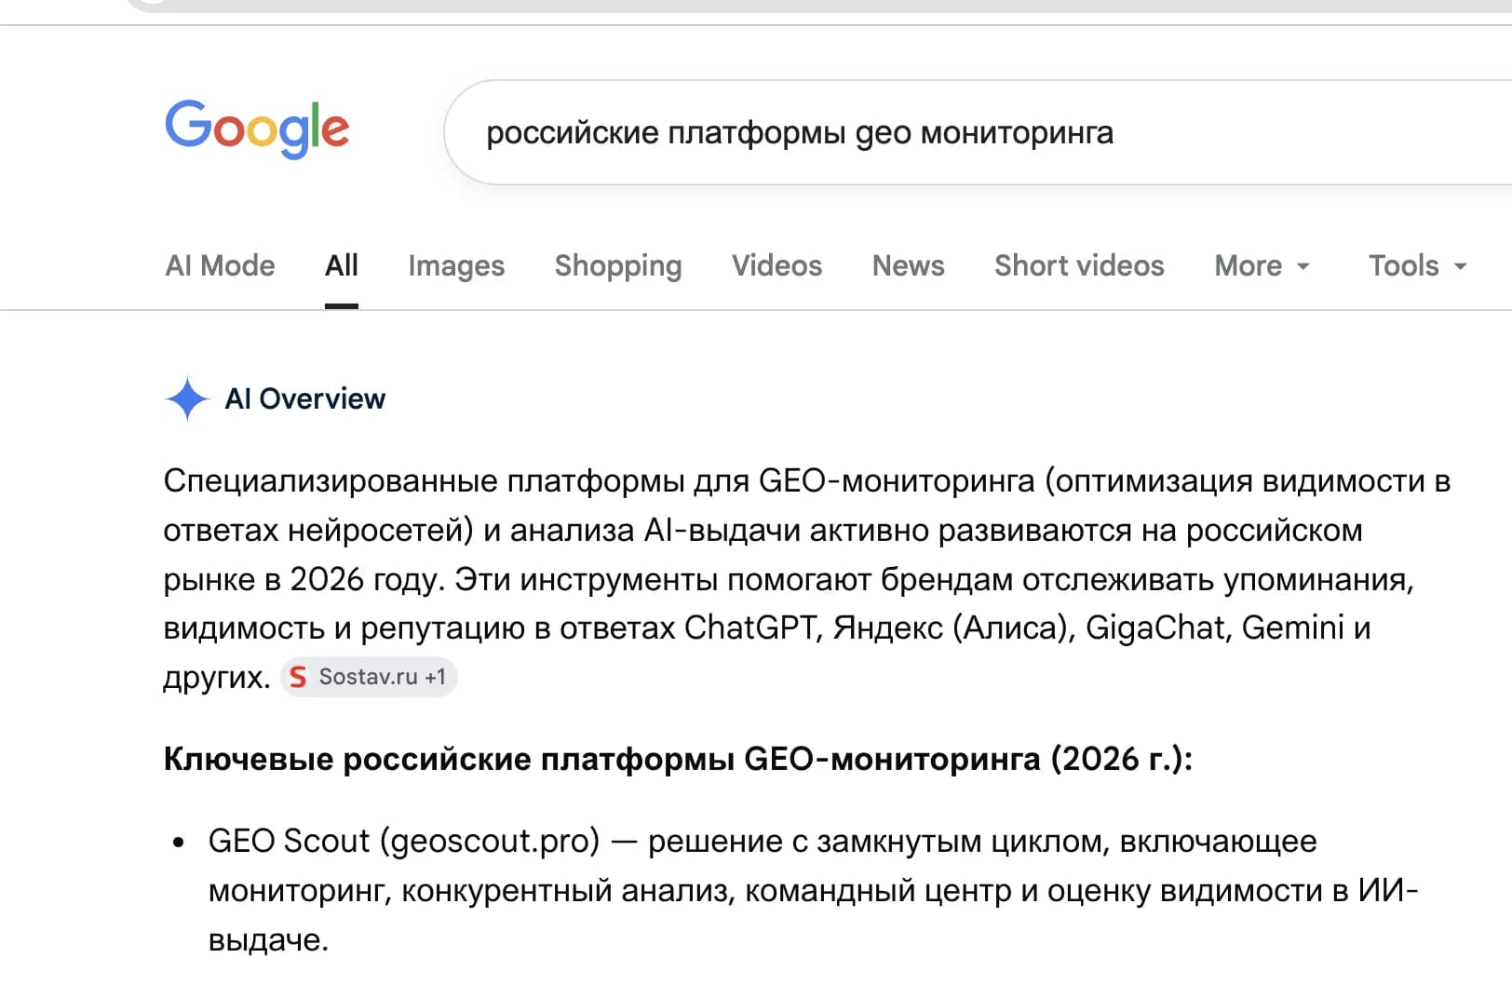The width and height of the screenshot is (1512, 985).
Task: Click the paragraph starting 'Специализированные платформы'
Action: tap(807, 579)
